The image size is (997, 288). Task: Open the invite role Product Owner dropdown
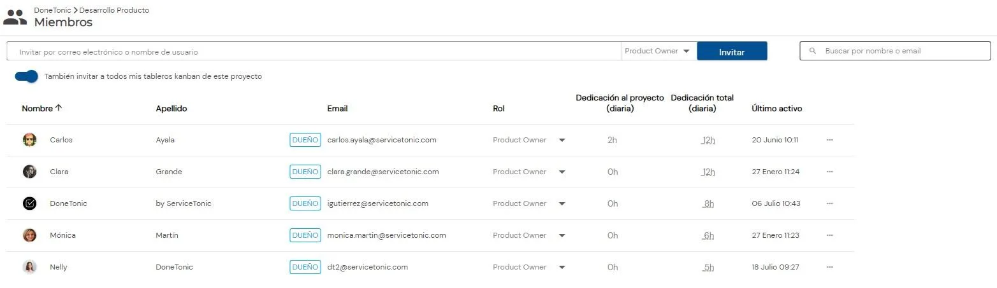[x=659, y=51]
